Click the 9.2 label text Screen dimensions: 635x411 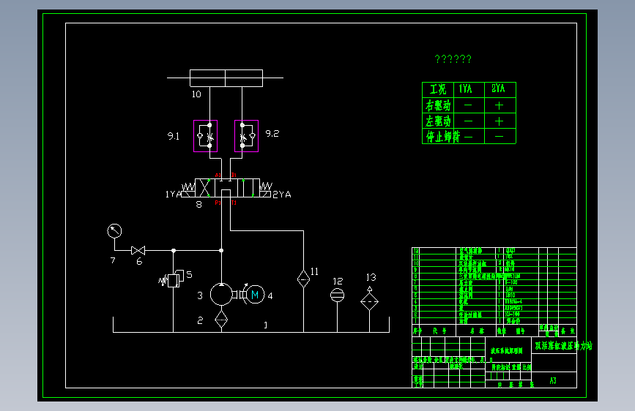272,134
